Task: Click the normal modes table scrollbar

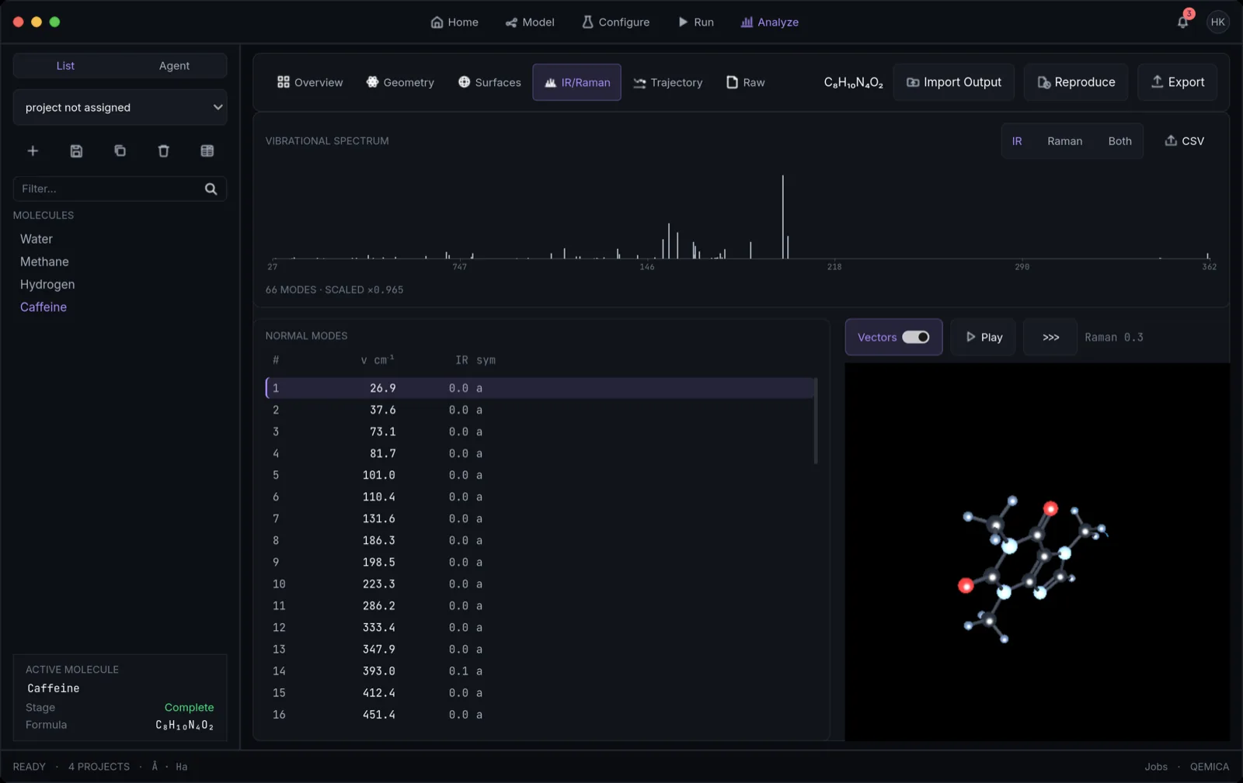Action: pos(815,421)
